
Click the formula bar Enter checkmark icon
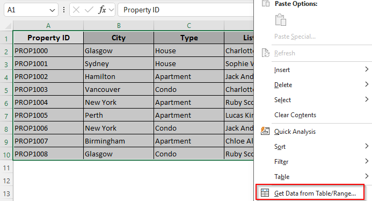[x=89, y=10]
